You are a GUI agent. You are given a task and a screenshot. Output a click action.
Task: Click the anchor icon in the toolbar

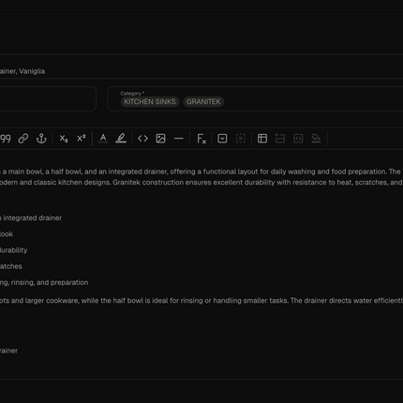pyautogui.click(x=41, y=139)
